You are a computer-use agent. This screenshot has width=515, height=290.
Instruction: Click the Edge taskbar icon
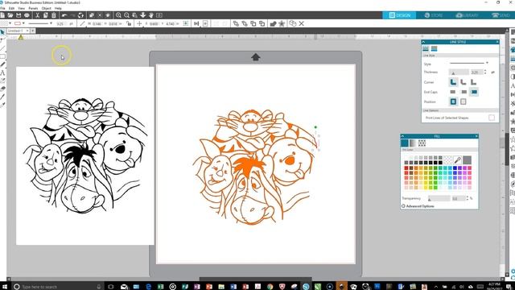click(148, 287)
